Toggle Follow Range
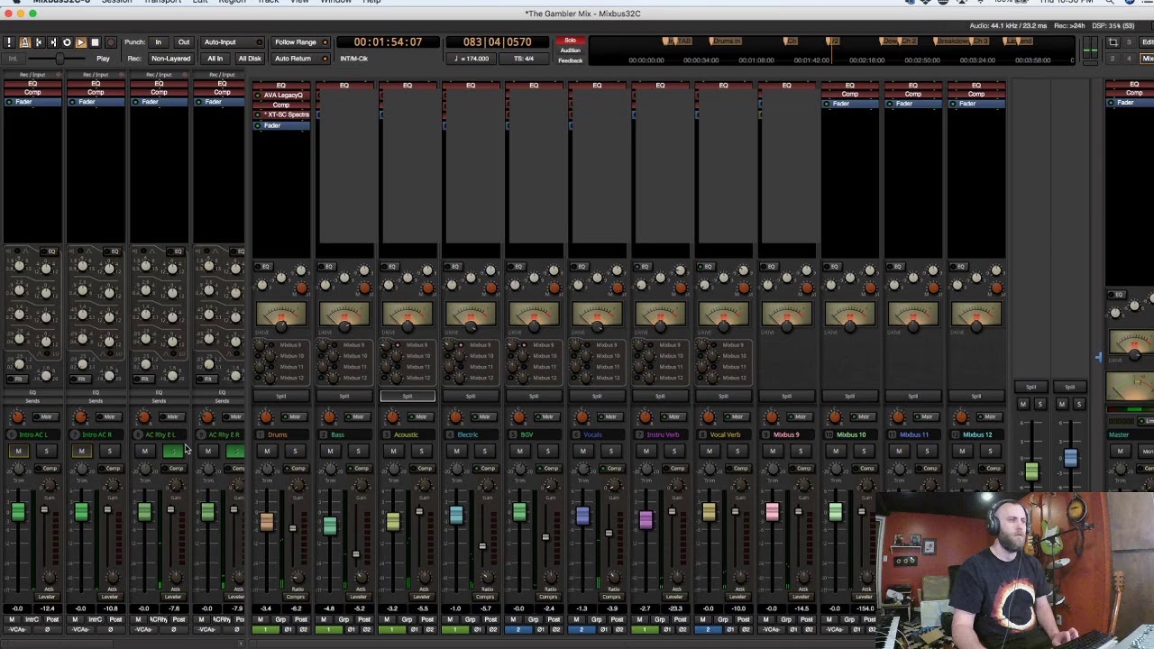The height and width of the screenshot is (649, 1154). click(x=300, y=42)
